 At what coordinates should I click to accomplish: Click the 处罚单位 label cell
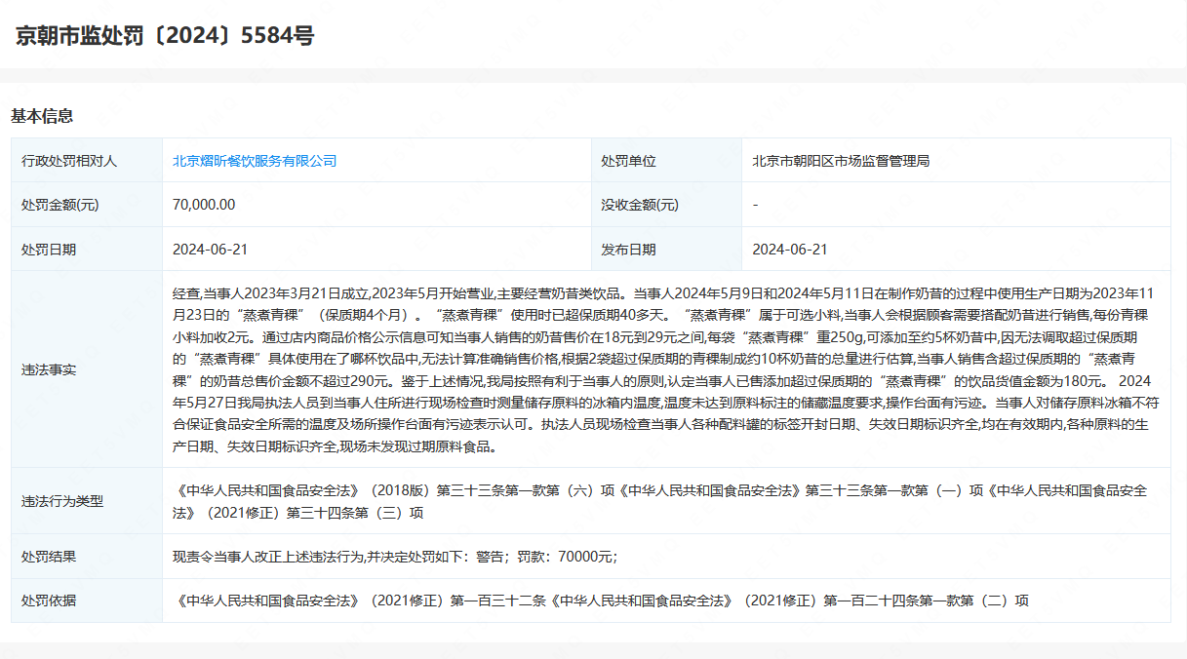point(666,161)
